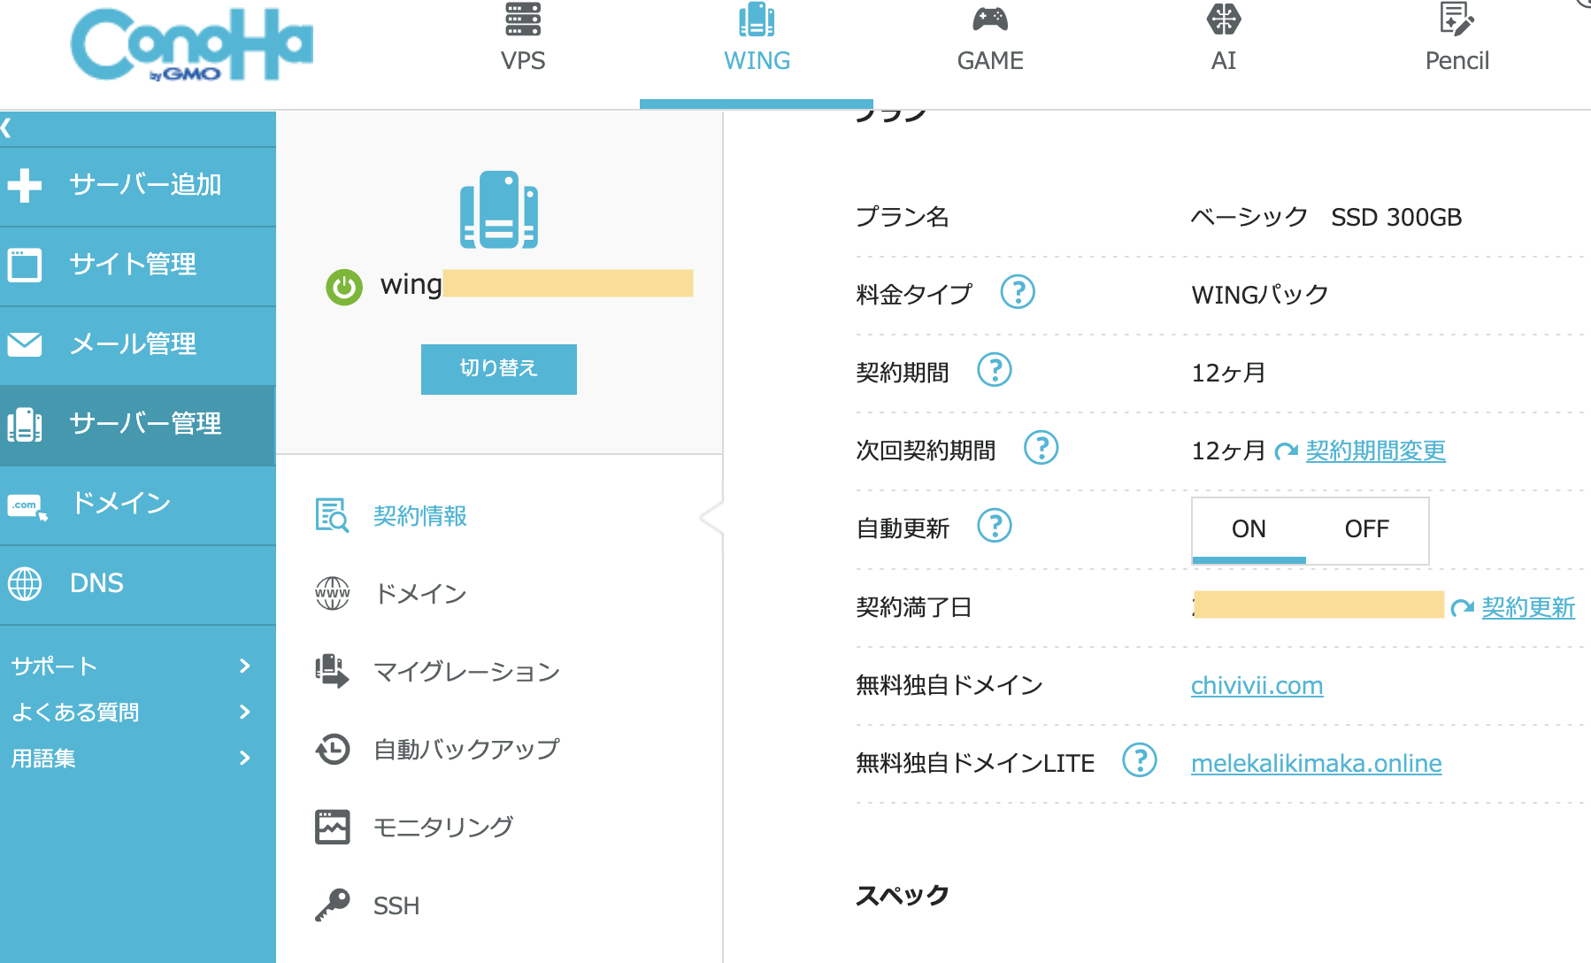Collapse the left sidebar with chevron
1591x963 pixels.
[7, 128]
